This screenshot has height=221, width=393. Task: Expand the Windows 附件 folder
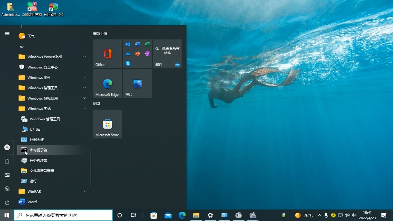[52, 77]
